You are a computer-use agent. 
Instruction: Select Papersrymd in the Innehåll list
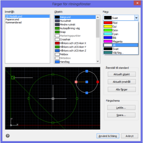[12, 19]
